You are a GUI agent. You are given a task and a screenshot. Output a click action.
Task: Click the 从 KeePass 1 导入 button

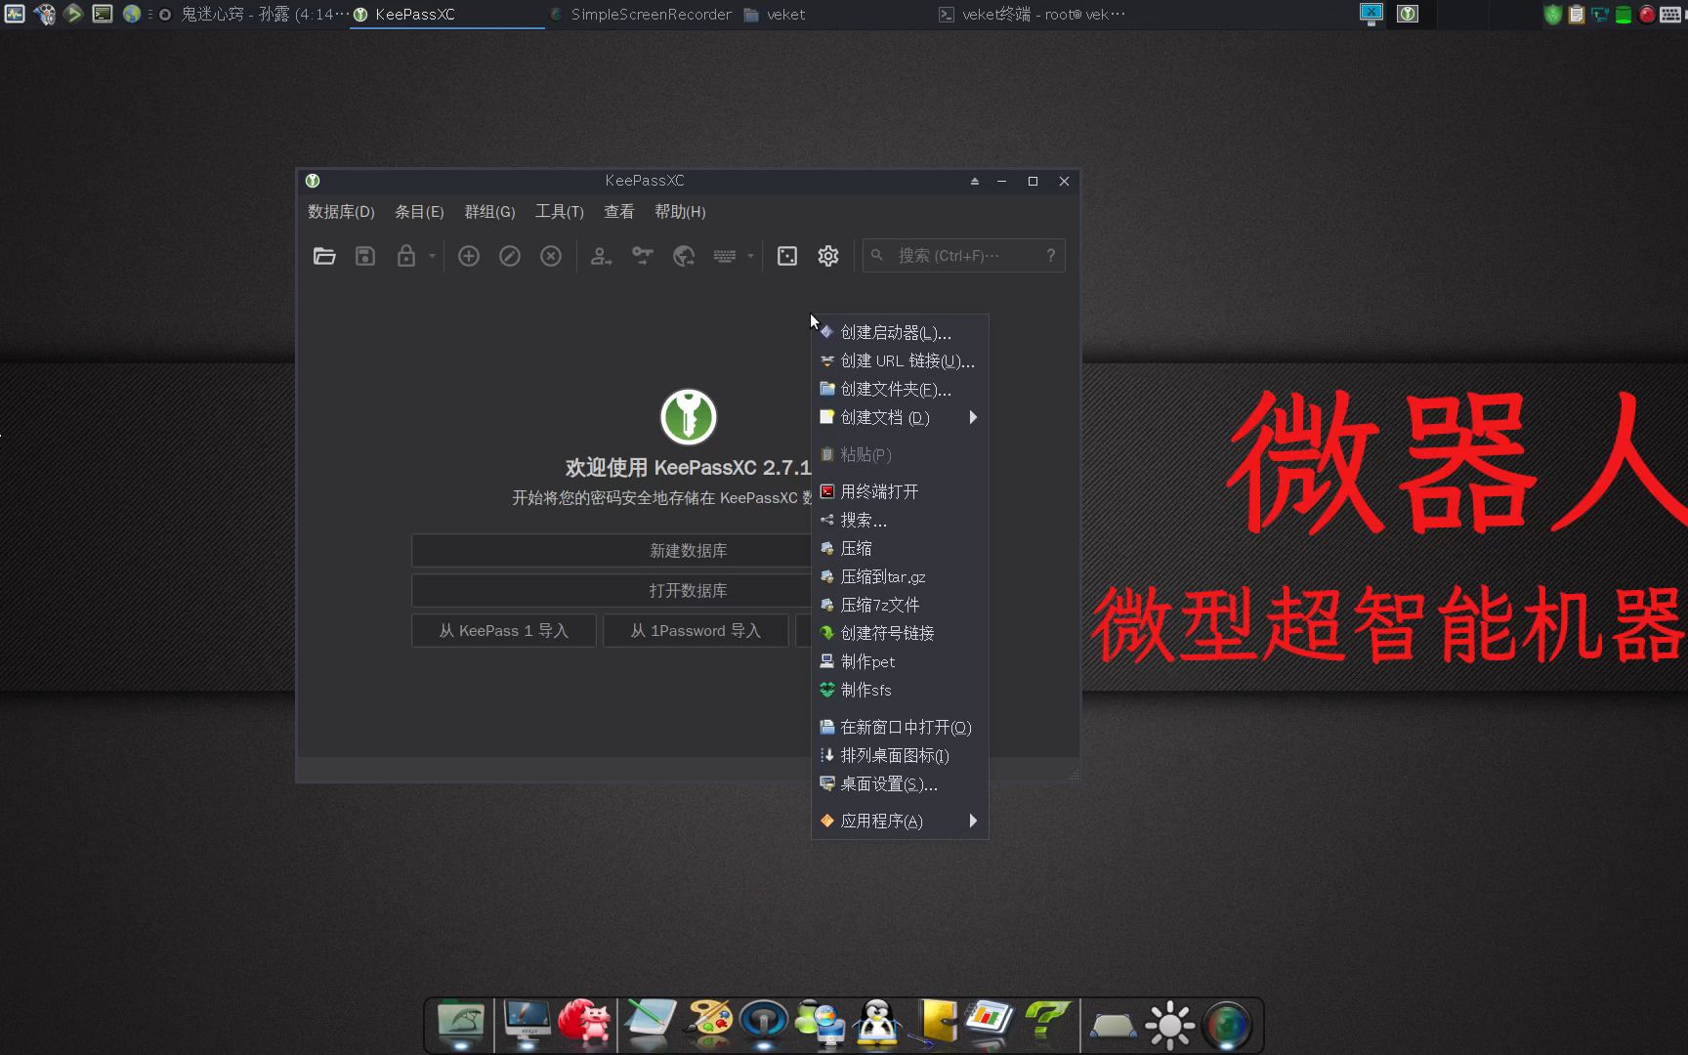pos(504,631)
